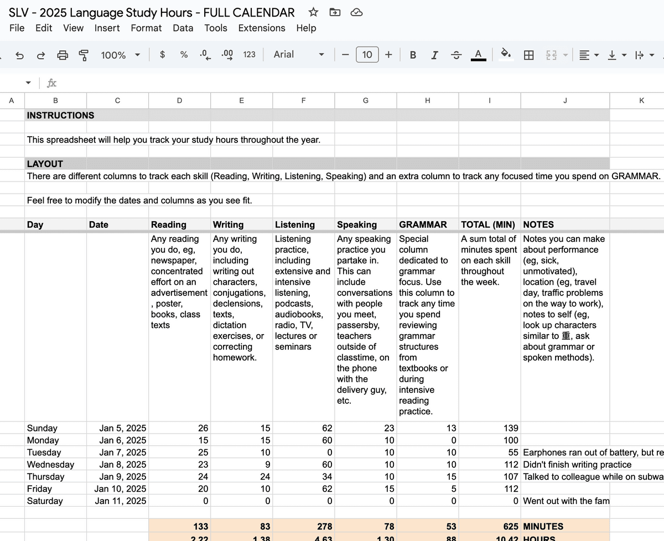Open the Data menu

[x=183, y=28]
